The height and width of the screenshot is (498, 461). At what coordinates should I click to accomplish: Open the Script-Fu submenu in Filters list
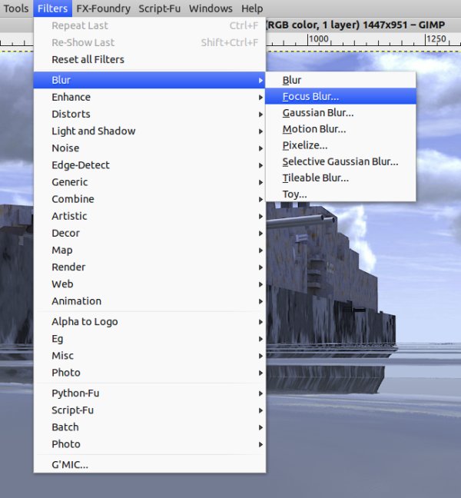[150, 410]
